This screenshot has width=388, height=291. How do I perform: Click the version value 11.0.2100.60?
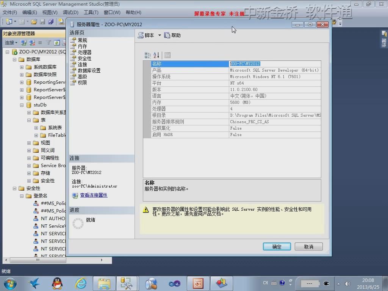point(244,89)
